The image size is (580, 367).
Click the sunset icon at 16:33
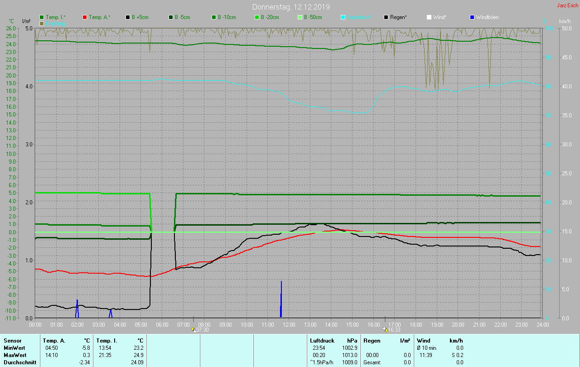click(385, 329)
